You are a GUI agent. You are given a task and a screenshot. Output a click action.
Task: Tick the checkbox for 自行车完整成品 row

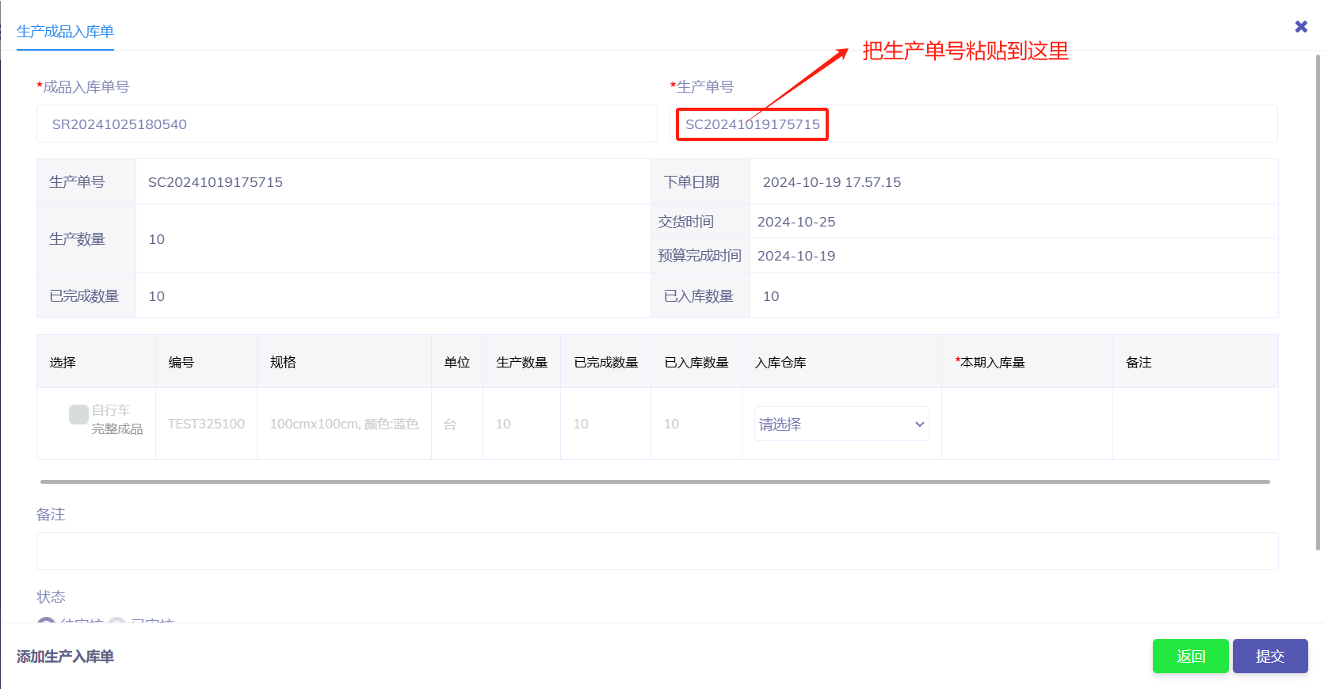(x=78, y=414)
